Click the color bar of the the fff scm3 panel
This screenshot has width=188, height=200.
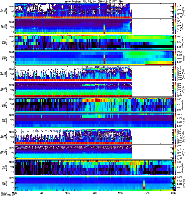(176, 152)
